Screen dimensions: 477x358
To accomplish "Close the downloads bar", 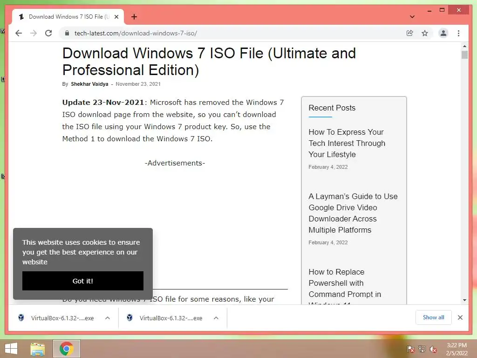I will click(460, 317).
